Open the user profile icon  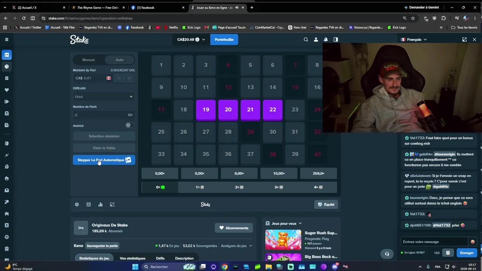pyautogui.click(x=316, y=40)
